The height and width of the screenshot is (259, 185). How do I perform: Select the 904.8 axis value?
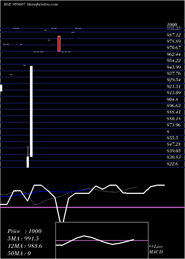172,100
